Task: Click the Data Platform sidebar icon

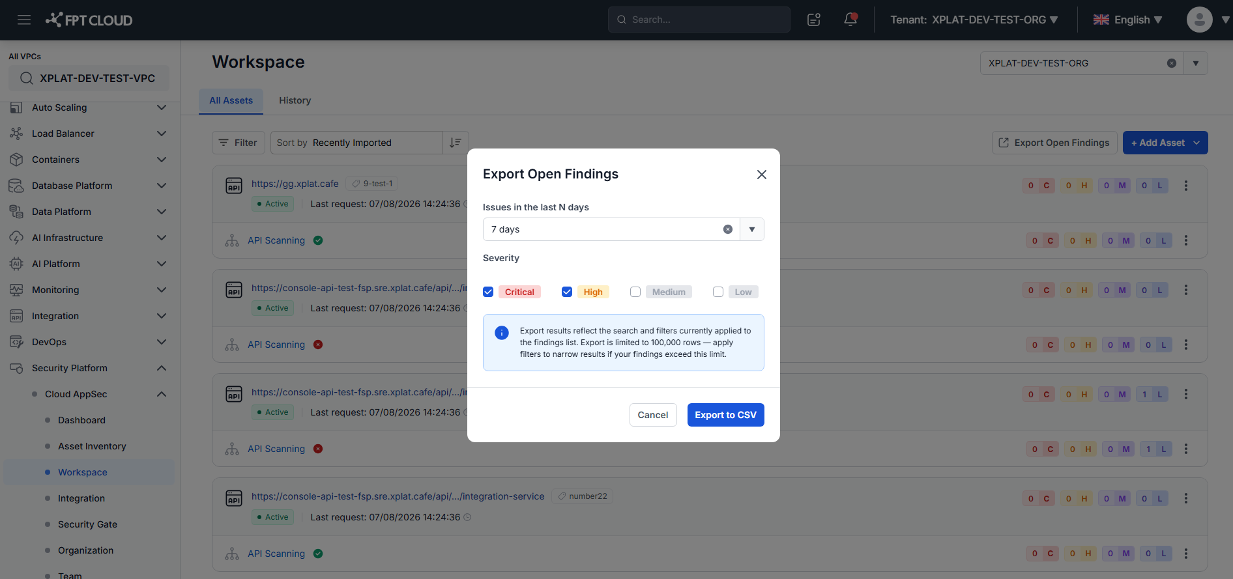Action: pos(16,212)
